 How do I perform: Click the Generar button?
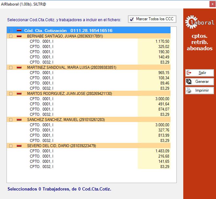coord(200,82)
